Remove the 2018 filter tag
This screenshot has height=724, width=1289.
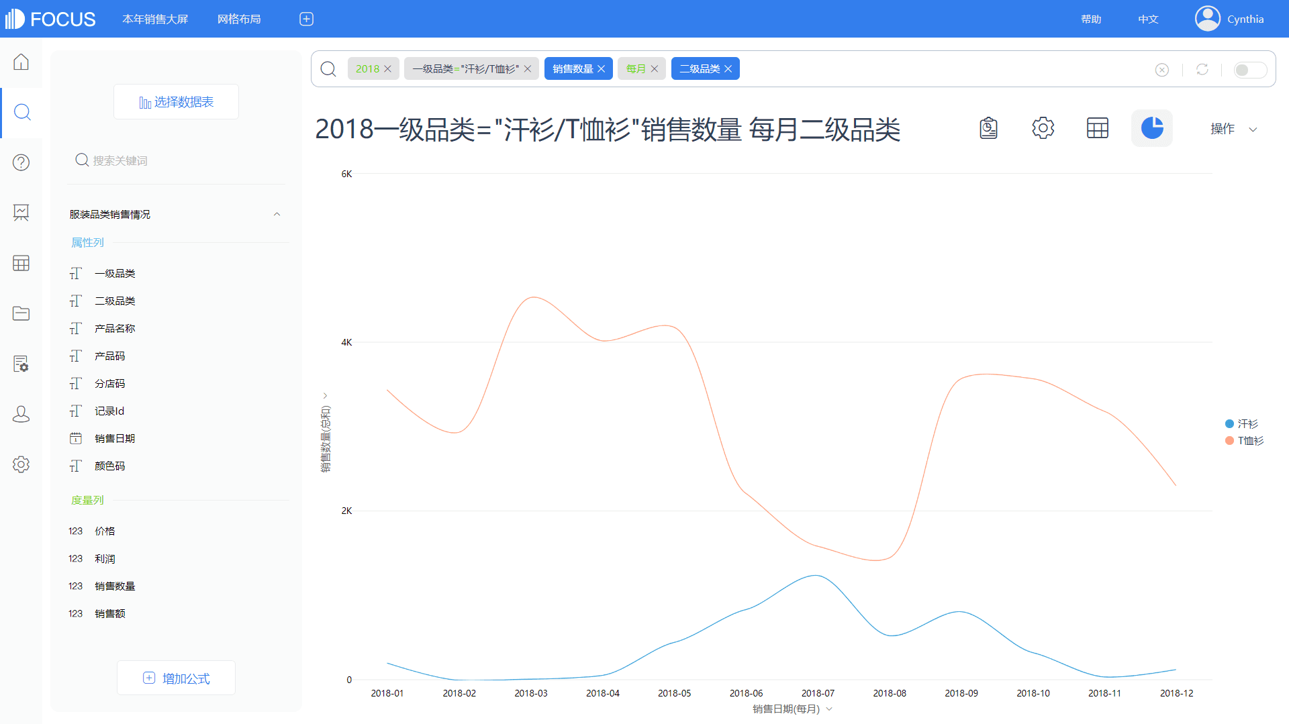tap(387, 69)
